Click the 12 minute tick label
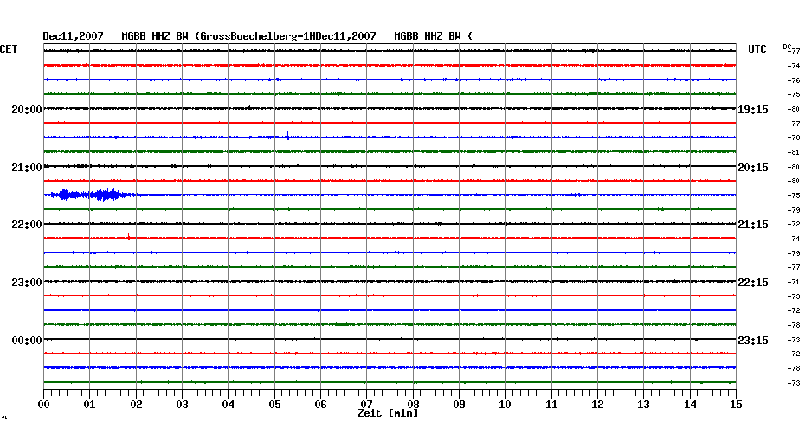Image resolution: width=805 pixels, height=427 pixels. coord(597,404)
